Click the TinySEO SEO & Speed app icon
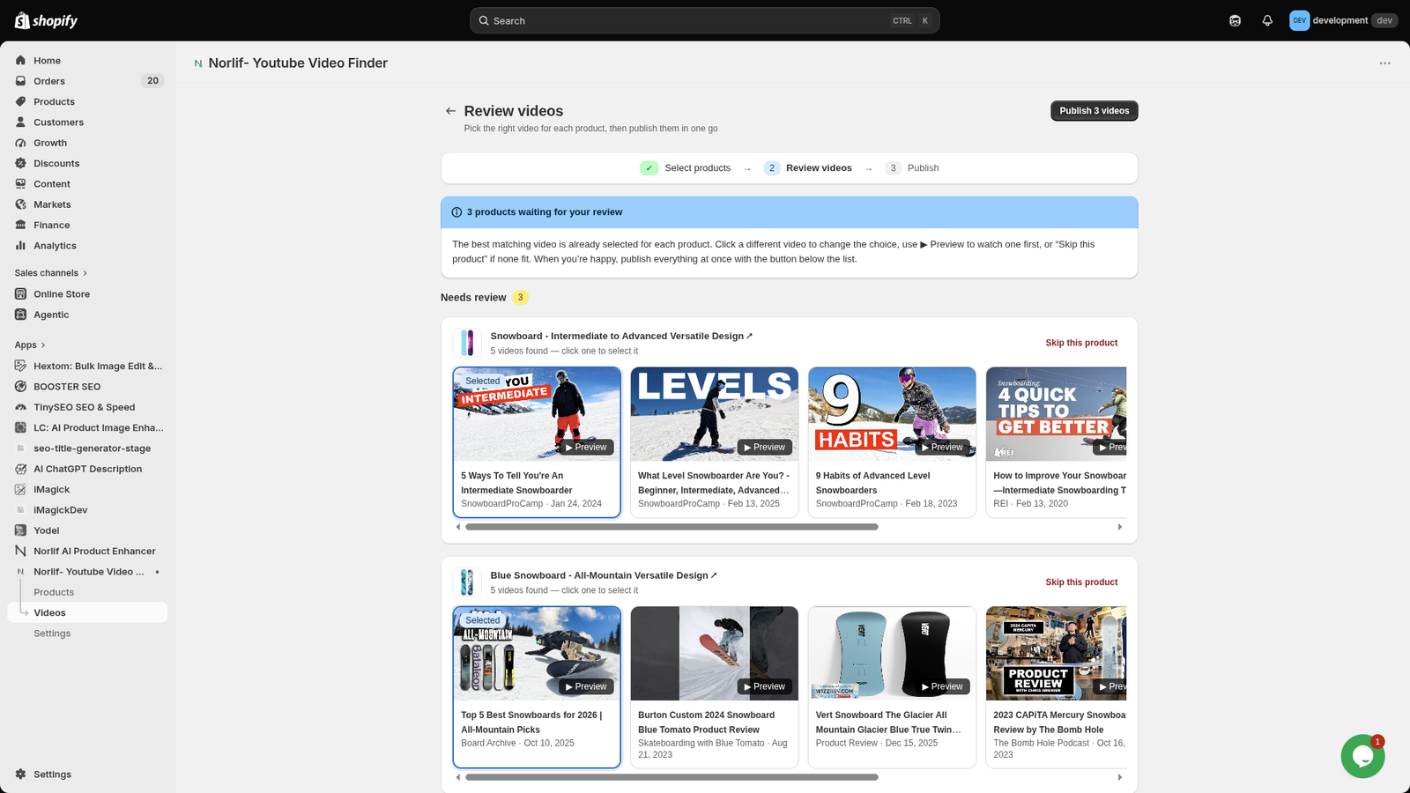1410x793 pixels. (21, 407)
